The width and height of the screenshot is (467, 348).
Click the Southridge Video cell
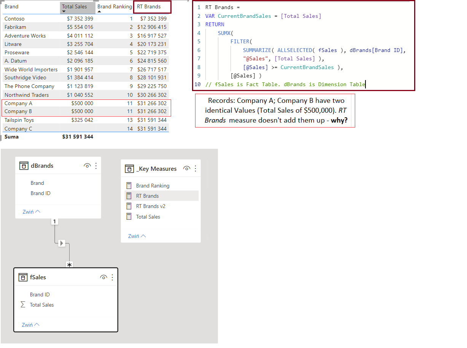pyautogui.click(x=25, y=77)
